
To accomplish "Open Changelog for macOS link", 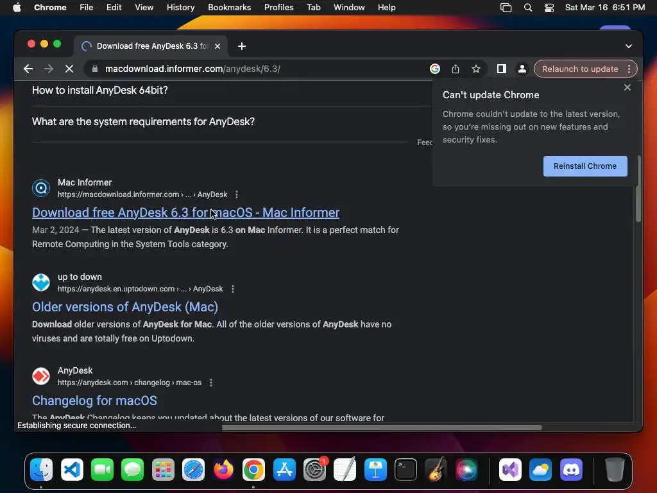I will click(94, 401).
